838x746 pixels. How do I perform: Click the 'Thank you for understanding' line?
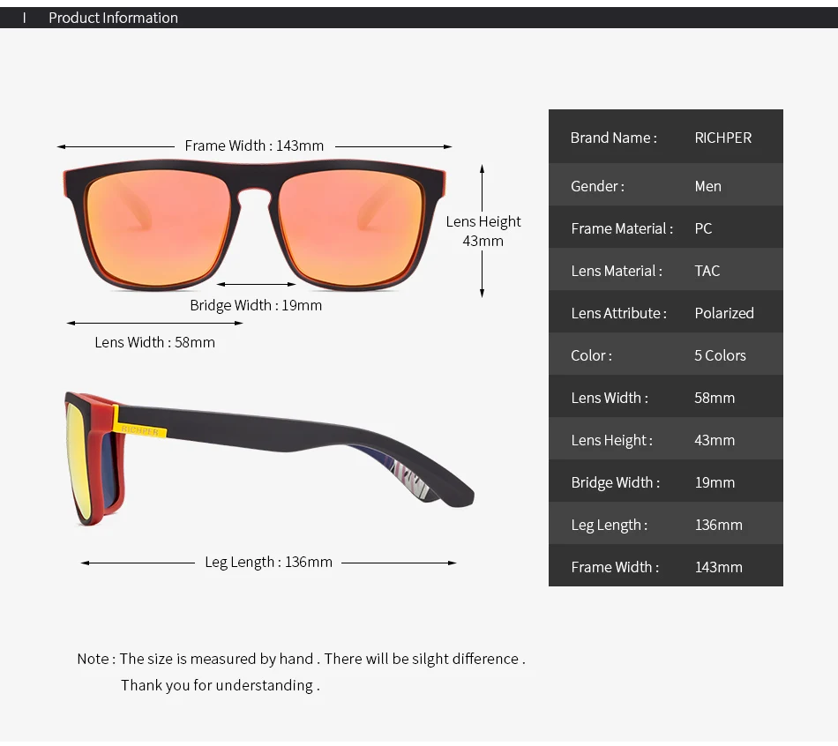(221, 685)
